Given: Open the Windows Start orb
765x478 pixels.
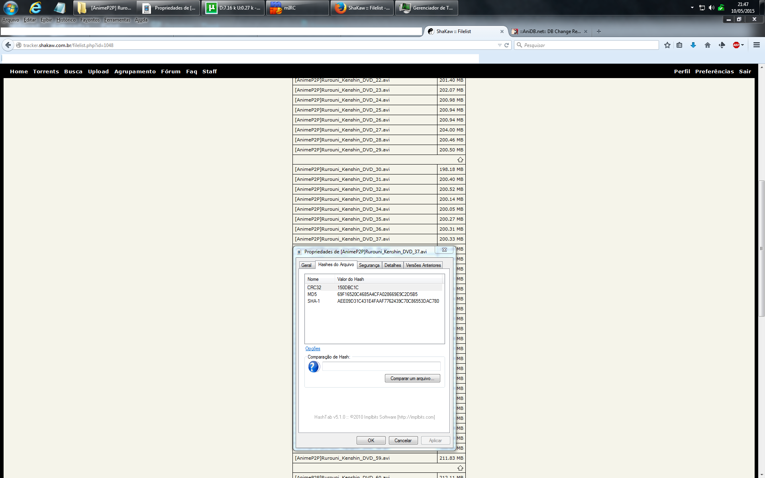Looking at the screenshot, I should [11, 8].
